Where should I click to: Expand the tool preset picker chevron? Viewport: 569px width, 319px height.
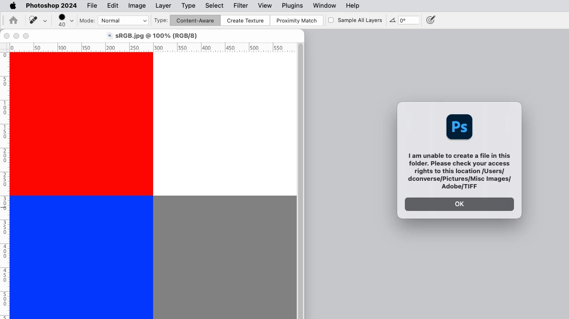click(x=45, y=21)
